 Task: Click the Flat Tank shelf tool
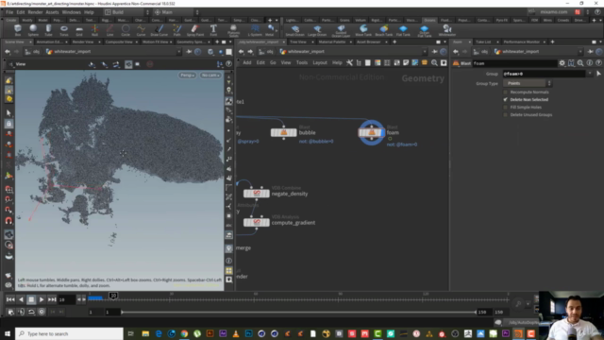[x=403, y=30]
